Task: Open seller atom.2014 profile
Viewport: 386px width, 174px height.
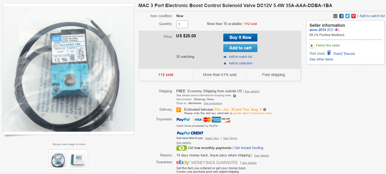Action: pos(318,30)
